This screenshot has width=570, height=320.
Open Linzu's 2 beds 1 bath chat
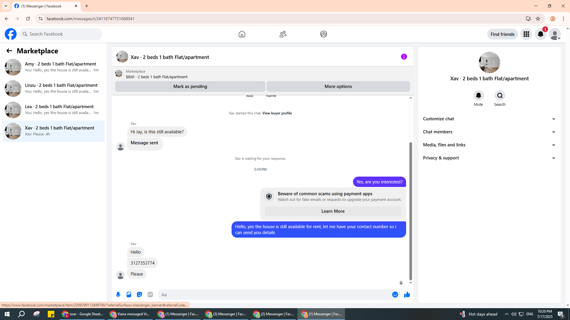[53, 88]
